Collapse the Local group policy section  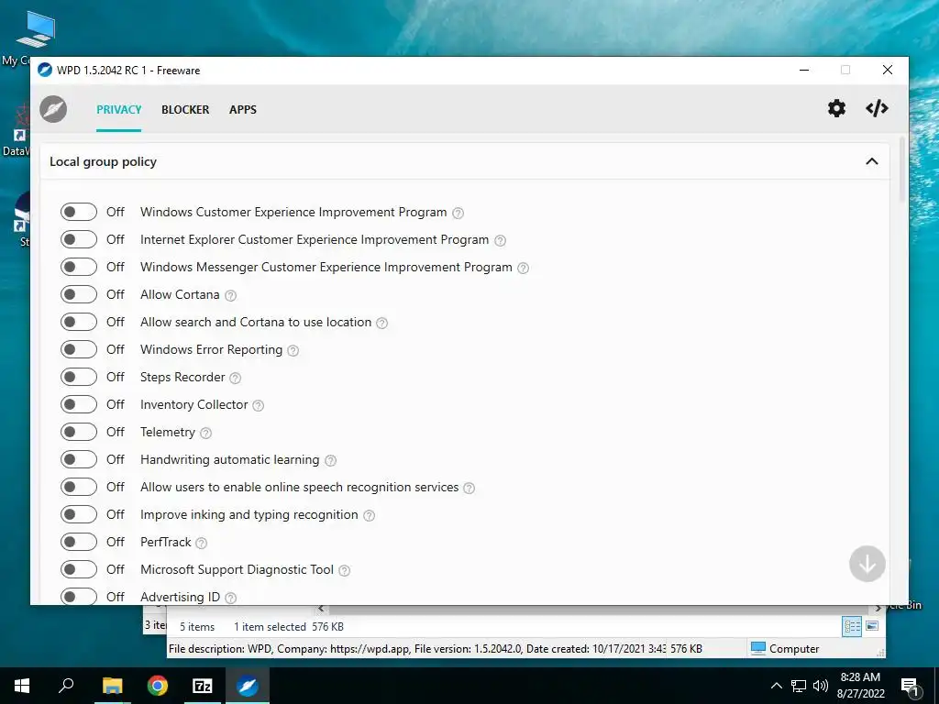(872, 161)
